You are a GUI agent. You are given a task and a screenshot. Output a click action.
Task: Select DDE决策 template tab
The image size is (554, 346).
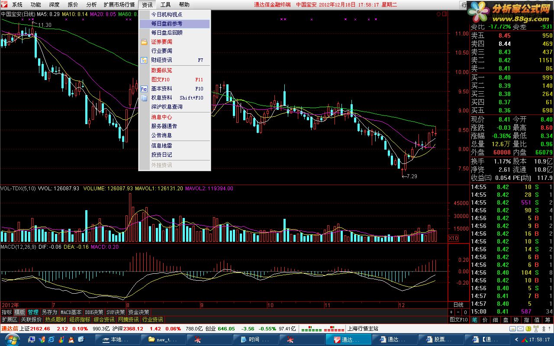(94, 312)
